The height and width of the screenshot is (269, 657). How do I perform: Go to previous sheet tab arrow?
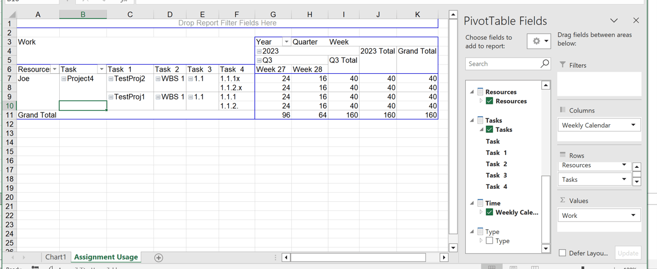(12, 258)
